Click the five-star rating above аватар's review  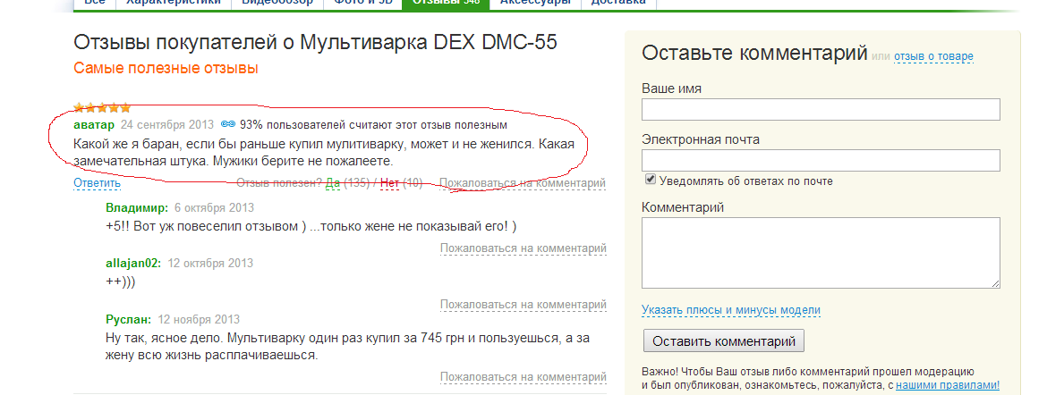coord(102,107)
